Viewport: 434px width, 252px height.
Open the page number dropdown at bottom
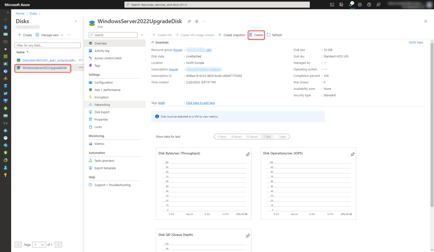coord(38,245)
